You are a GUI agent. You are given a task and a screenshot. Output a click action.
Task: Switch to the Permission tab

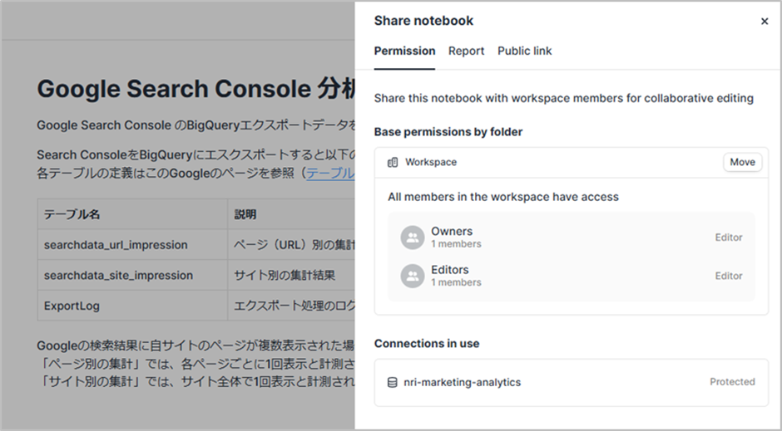point(404,51)
